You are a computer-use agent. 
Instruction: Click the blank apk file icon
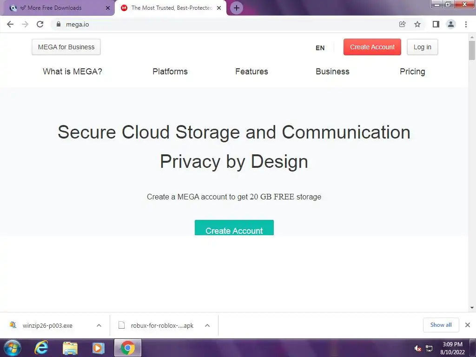tap(121, 325)
